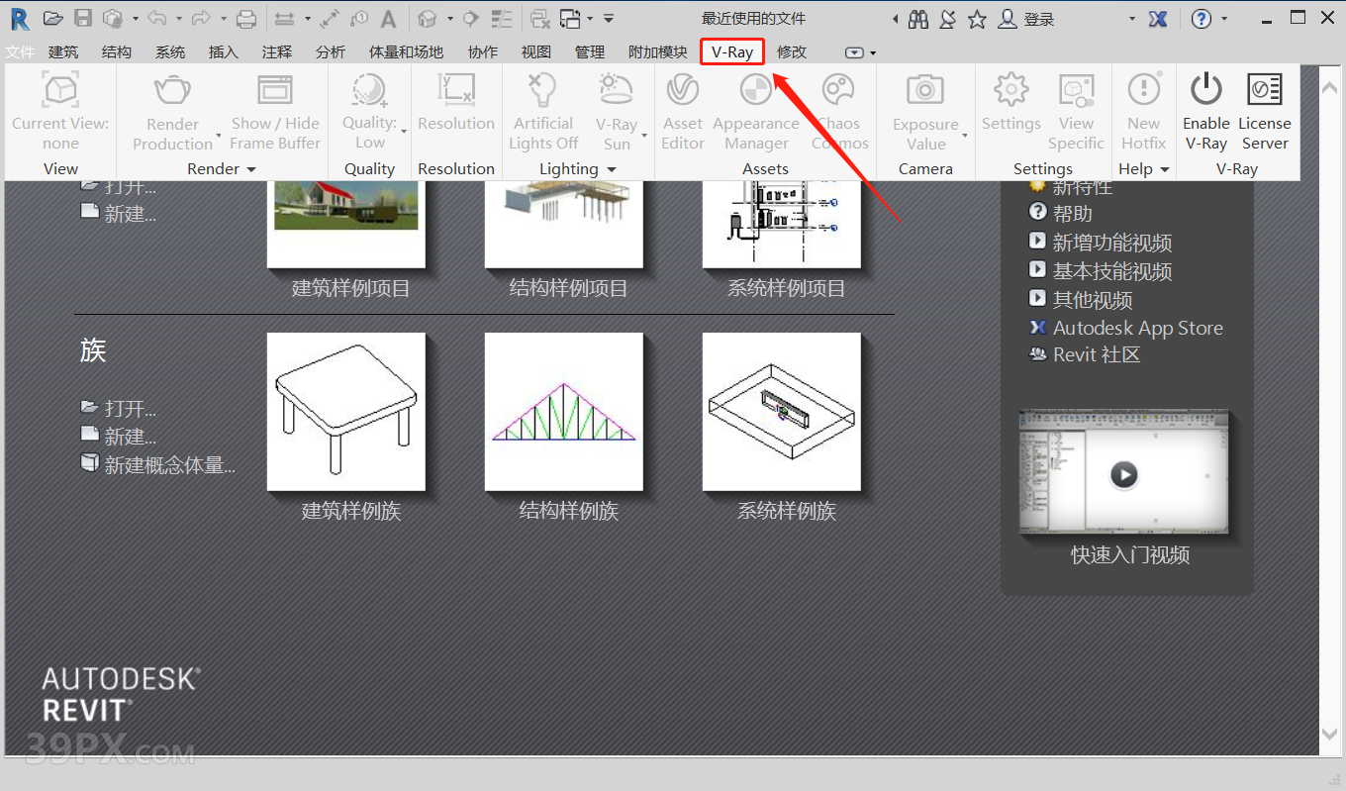This screenshot has width=1346, height=791.
Task: Open the Appearance Manager
Action: point(756,111)
